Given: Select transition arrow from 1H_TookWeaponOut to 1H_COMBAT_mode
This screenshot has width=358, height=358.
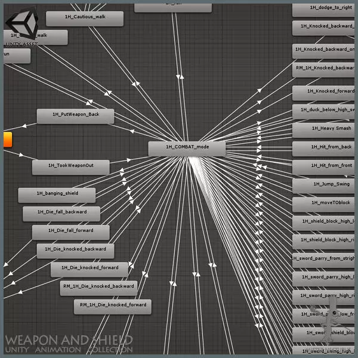Looking at the screenshot, I should (129, 160).
